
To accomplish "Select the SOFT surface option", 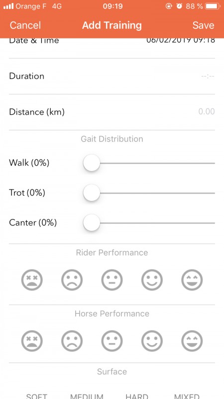I will 36,396.
